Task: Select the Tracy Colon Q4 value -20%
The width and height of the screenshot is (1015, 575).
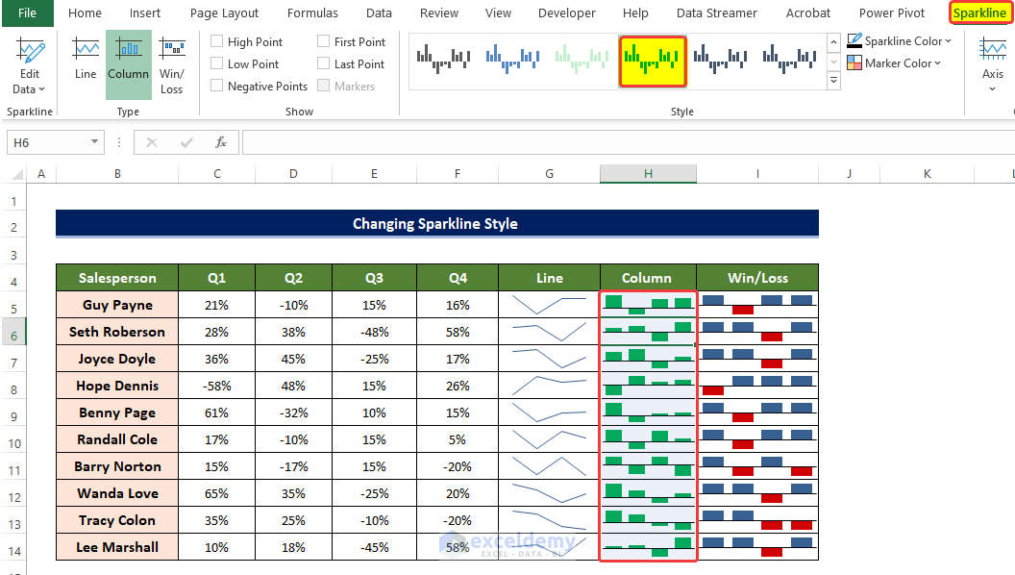Action: pos(458,520)
